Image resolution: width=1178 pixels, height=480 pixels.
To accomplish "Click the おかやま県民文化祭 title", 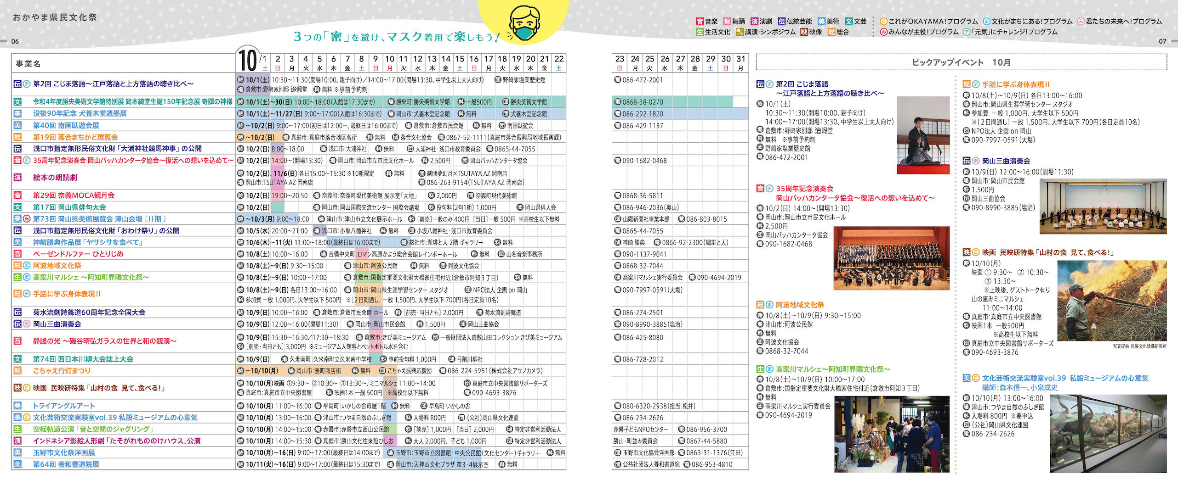I will [55, 17].
